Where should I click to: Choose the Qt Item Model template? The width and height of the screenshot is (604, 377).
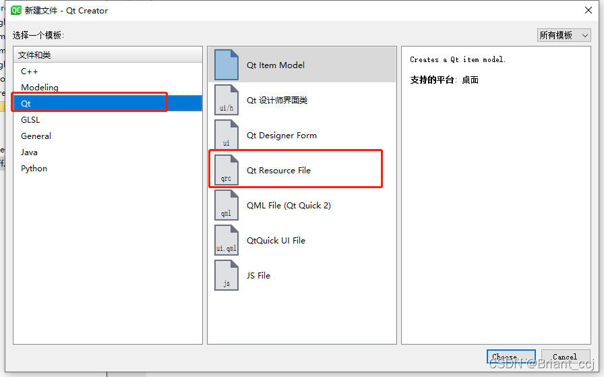pyautogui.click(x=302, y=65)
